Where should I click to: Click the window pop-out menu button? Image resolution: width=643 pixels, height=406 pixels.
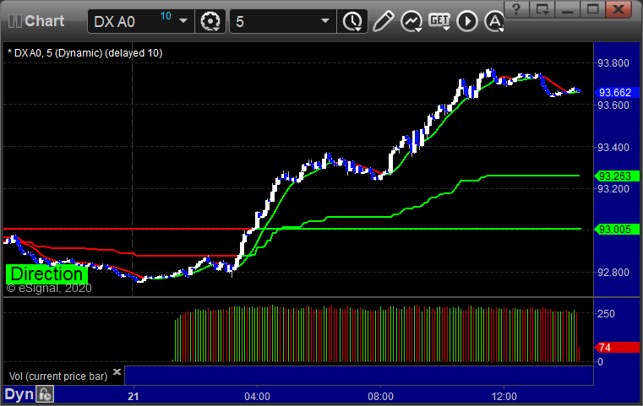542,9
